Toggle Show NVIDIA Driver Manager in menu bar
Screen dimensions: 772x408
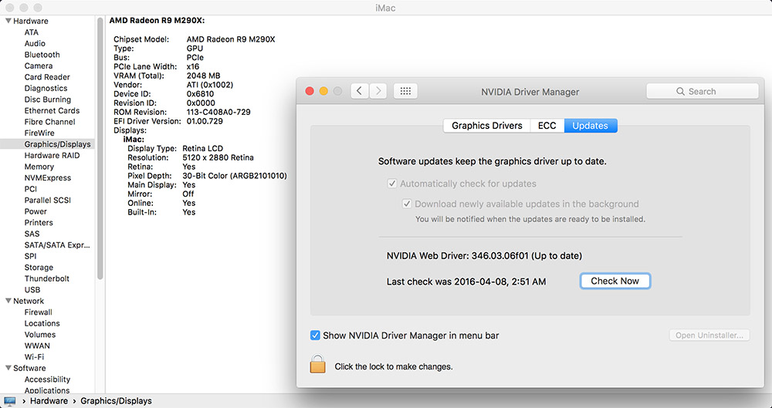315,336
